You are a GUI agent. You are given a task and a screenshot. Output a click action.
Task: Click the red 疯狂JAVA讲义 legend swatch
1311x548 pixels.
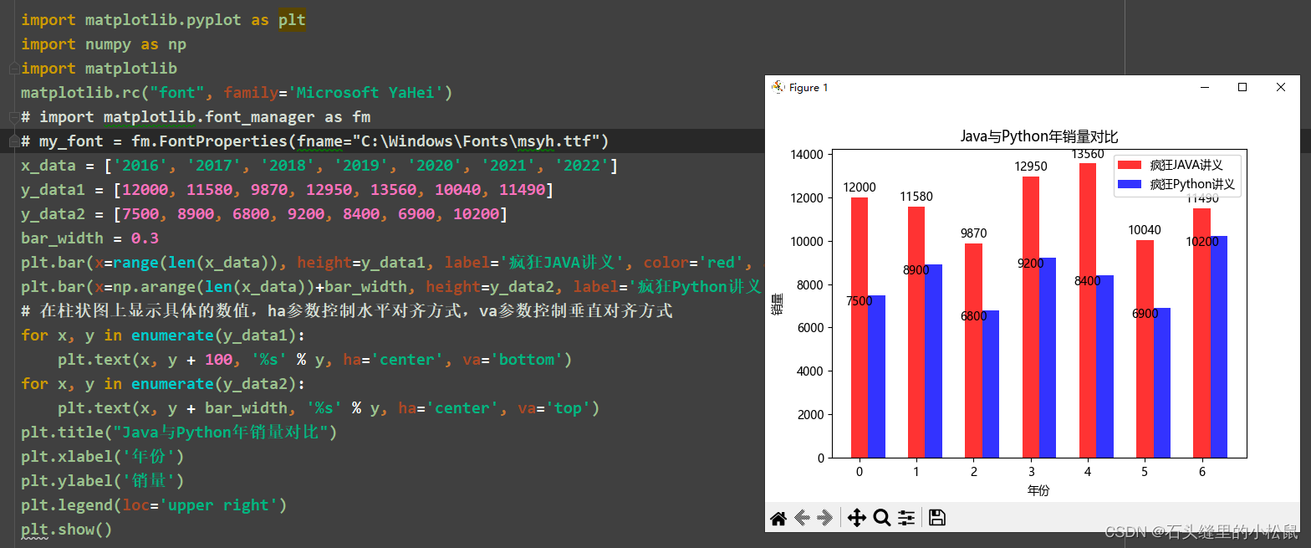(x=1129, y=164)
